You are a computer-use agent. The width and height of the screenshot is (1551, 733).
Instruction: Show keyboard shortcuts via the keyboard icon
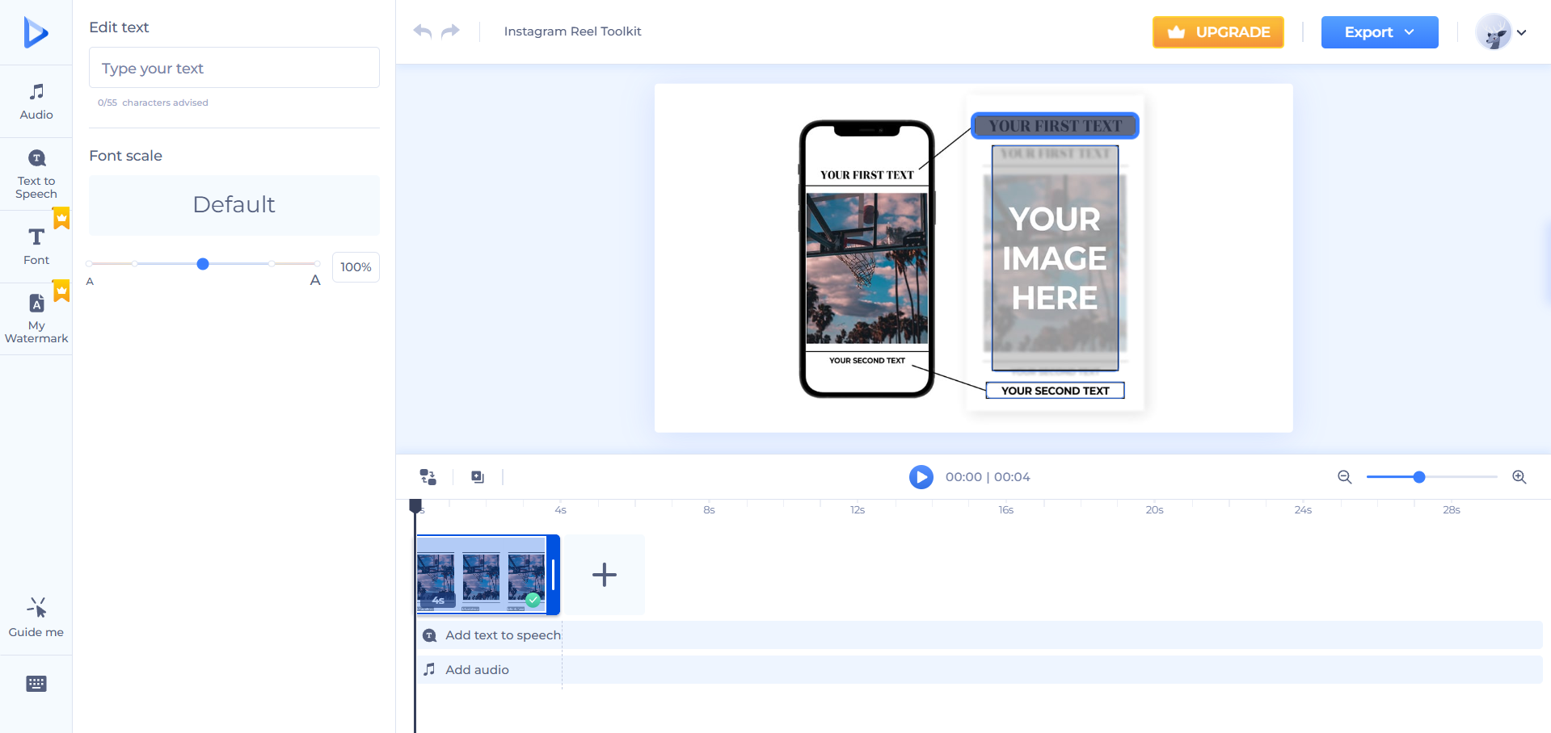point(36,683)
